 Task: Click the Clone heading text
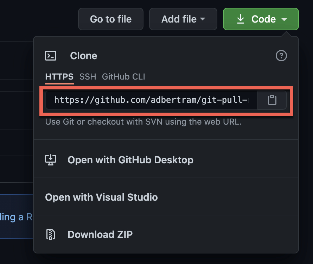pyautogui.click(x=84, y=56)
